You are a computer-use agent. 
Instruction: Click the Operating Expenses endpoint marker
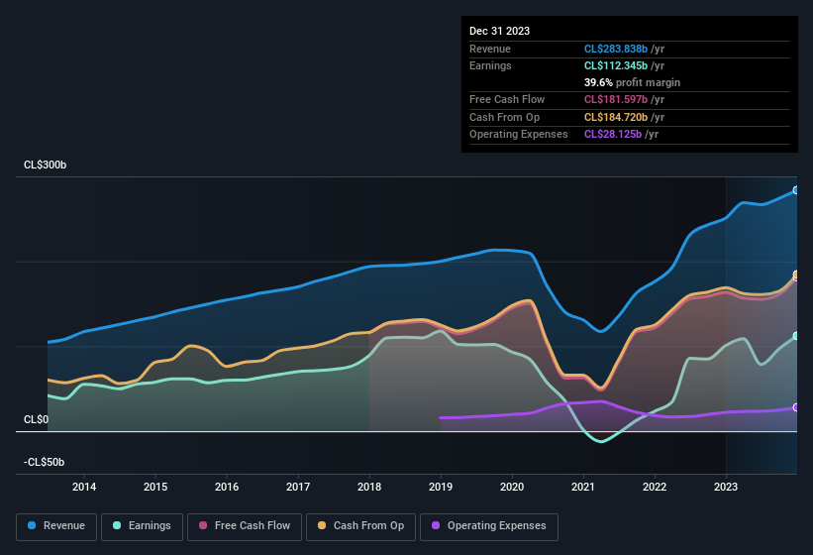(796, 407)
